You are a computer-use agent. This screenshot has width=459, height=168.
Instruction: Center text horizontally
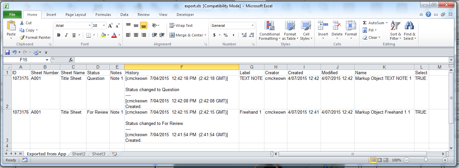click(x=136, y=35)
